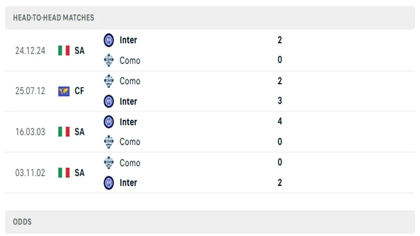
Task: Click Inter's score of 3 in the 25.07.12 match
Action: click(x=280, y=101)
